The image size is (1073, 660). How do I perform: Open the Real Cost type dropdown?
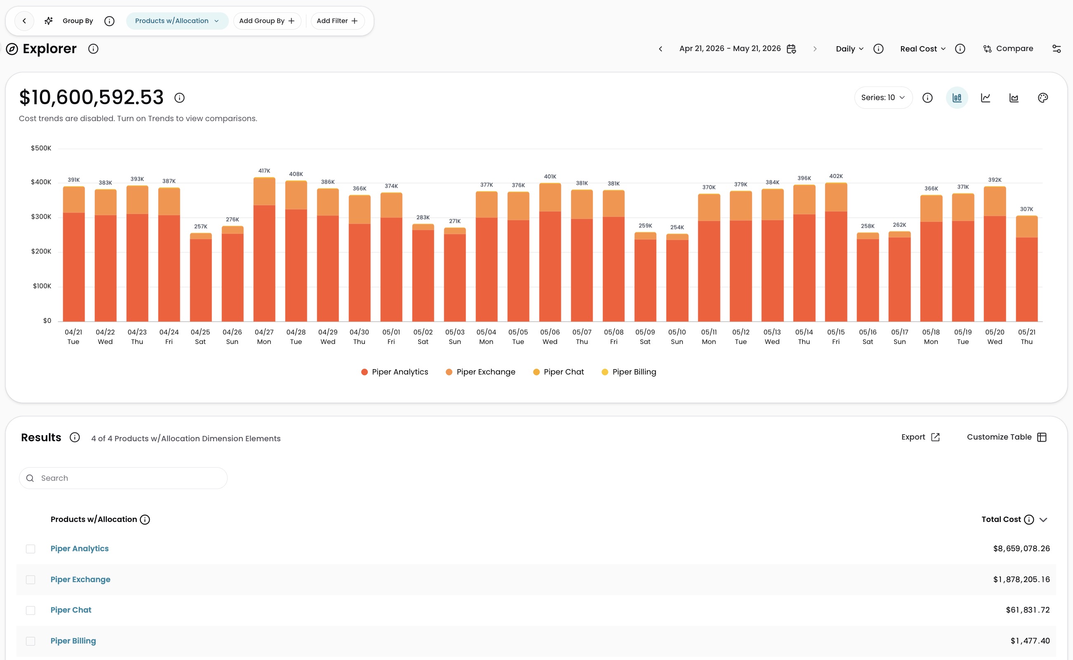point(923,49)
